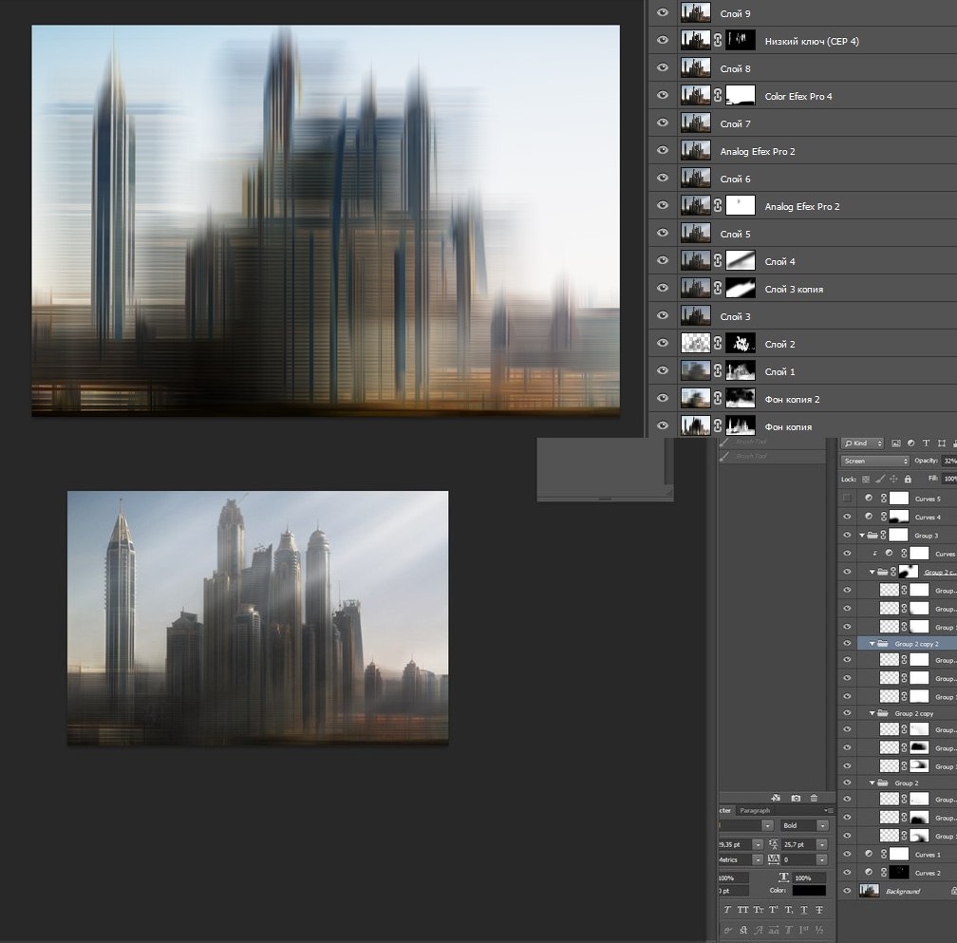Apply All Caps (TT) text style
Screen dimensions: 957x943
click(744, 910)
